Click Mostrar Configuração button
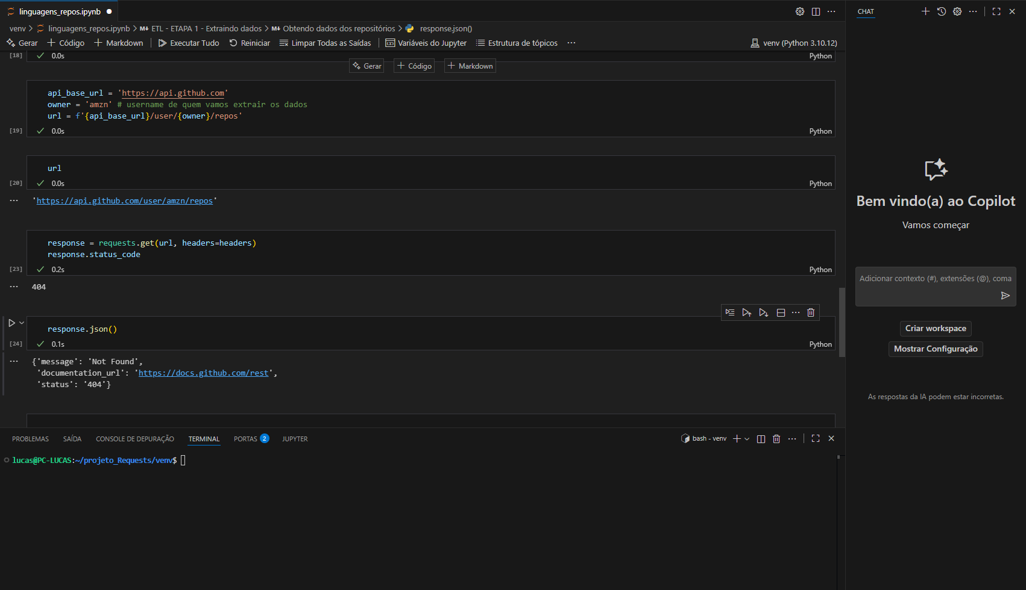Screen dimensions: 1026x590 [936, 349]
